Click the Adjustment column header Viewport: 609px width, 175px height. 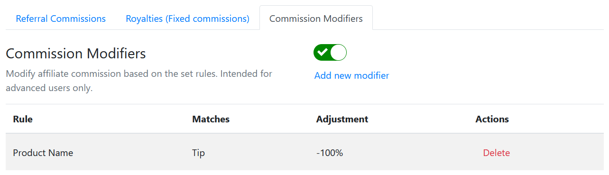point(342,119)
